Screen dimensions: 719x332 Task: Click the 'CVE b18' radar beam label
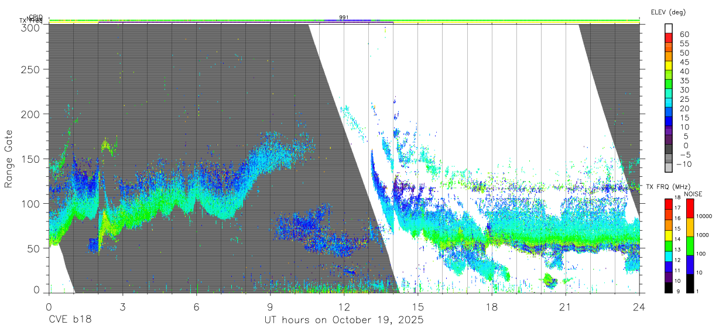click(70, 320)
